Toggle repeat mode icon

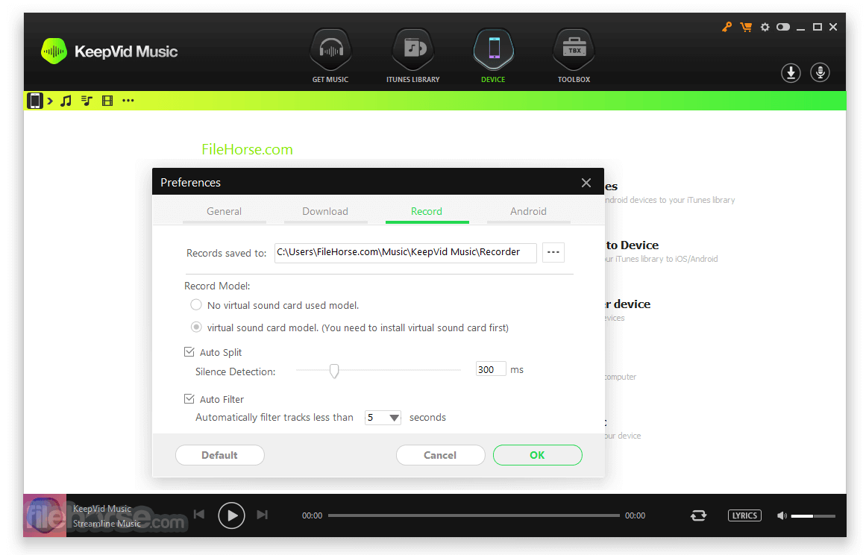[x=699, y=515]
